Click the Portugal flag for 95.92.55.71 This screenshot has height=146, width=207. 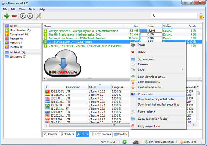click(x=47, y=91)
